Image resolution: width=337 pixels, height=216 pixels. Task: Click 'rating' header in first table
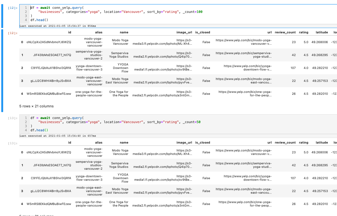[304, 32]
